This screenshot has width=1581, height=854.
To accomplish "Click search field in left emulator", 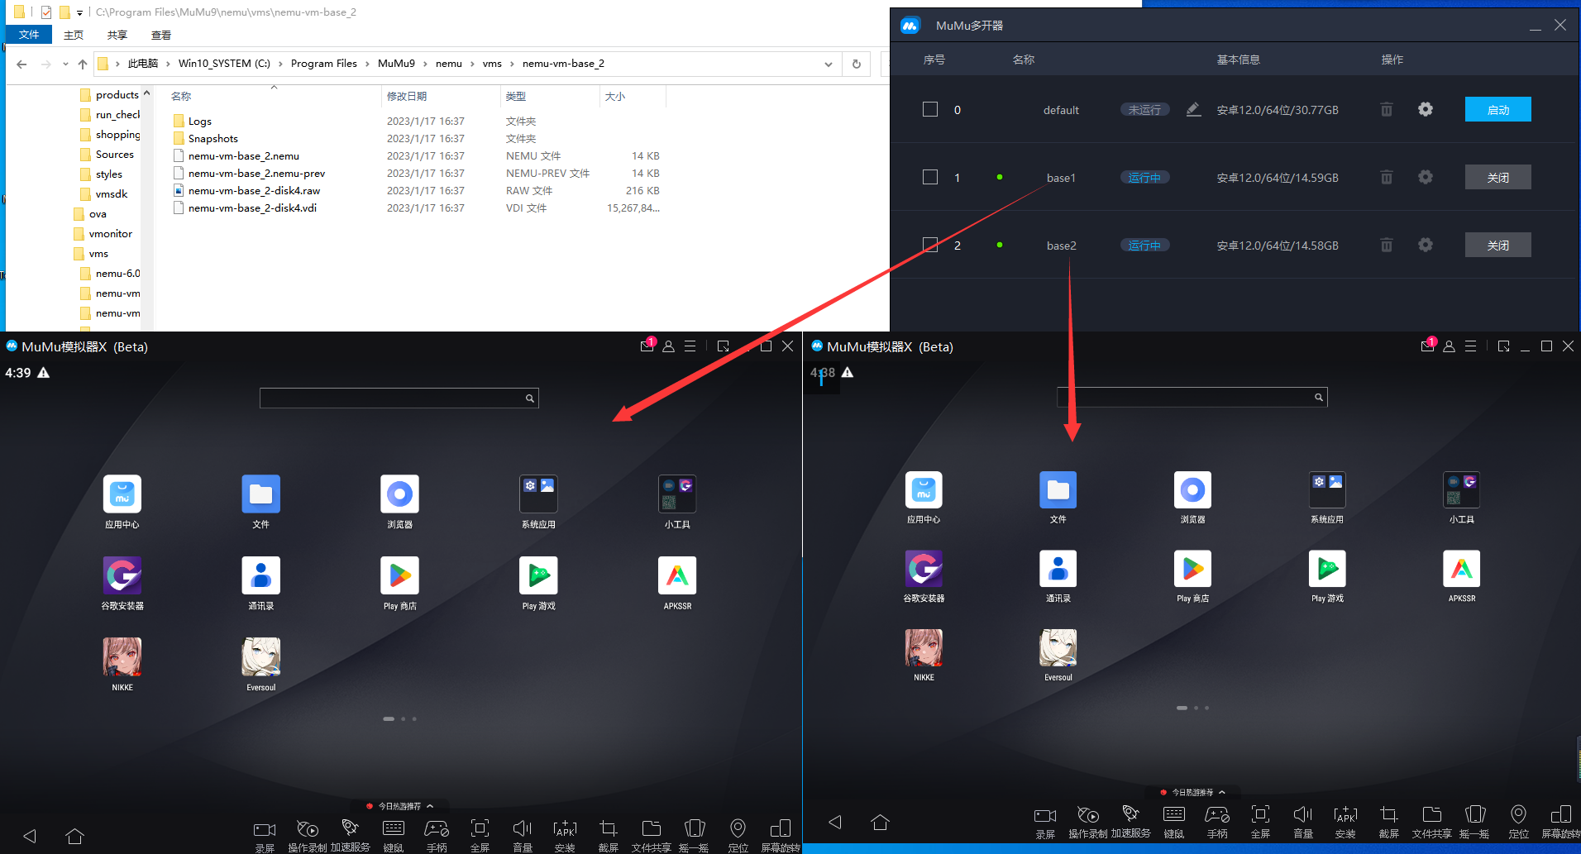I will 399,398.
